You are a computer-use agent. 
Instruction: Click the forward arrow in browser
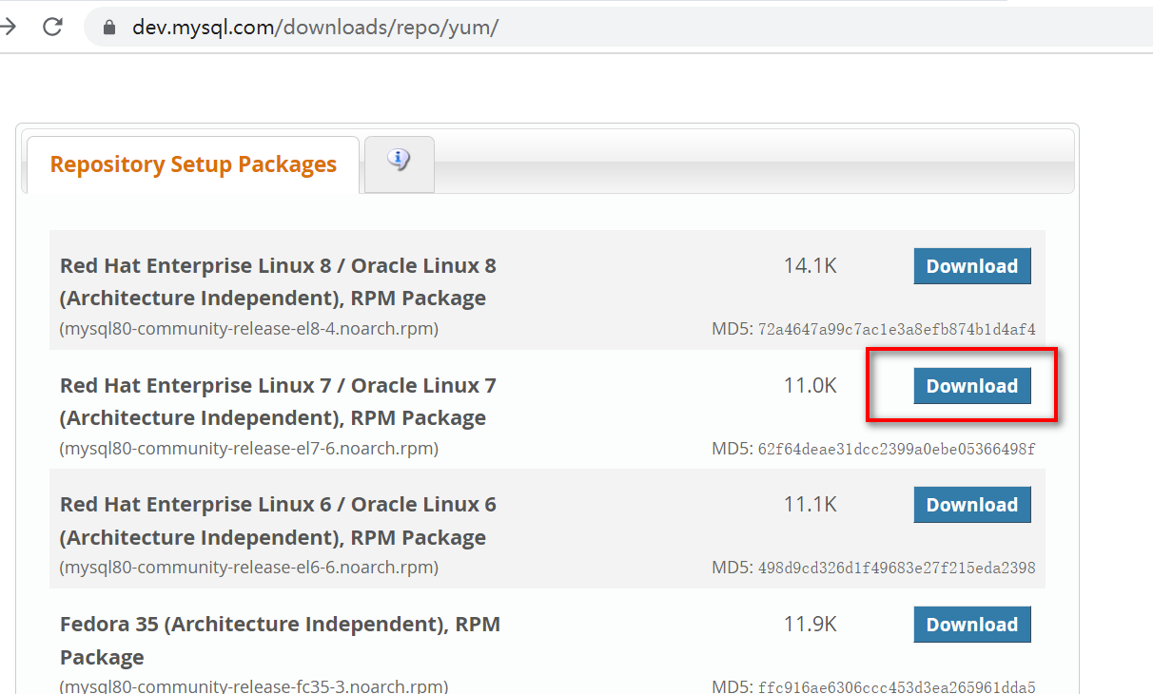9,27
